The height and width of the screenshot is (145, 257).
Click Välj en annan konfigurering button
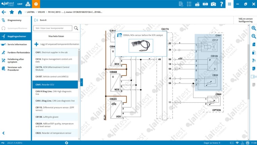coord(245,20)
